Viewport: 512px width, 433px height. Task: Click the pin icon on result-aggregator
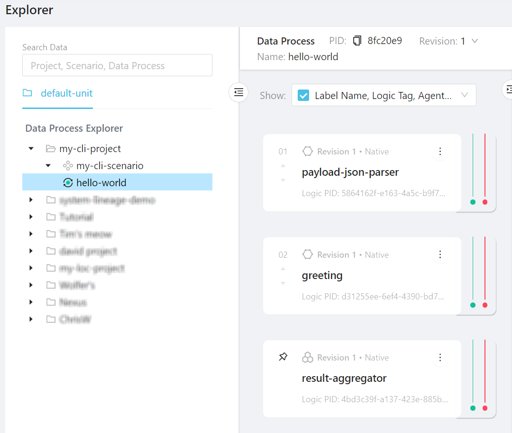coord(283,357)
